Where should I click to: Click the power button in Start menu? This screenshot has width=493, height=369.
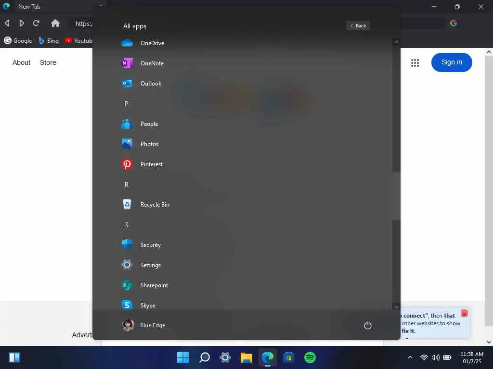pos(367,325)
